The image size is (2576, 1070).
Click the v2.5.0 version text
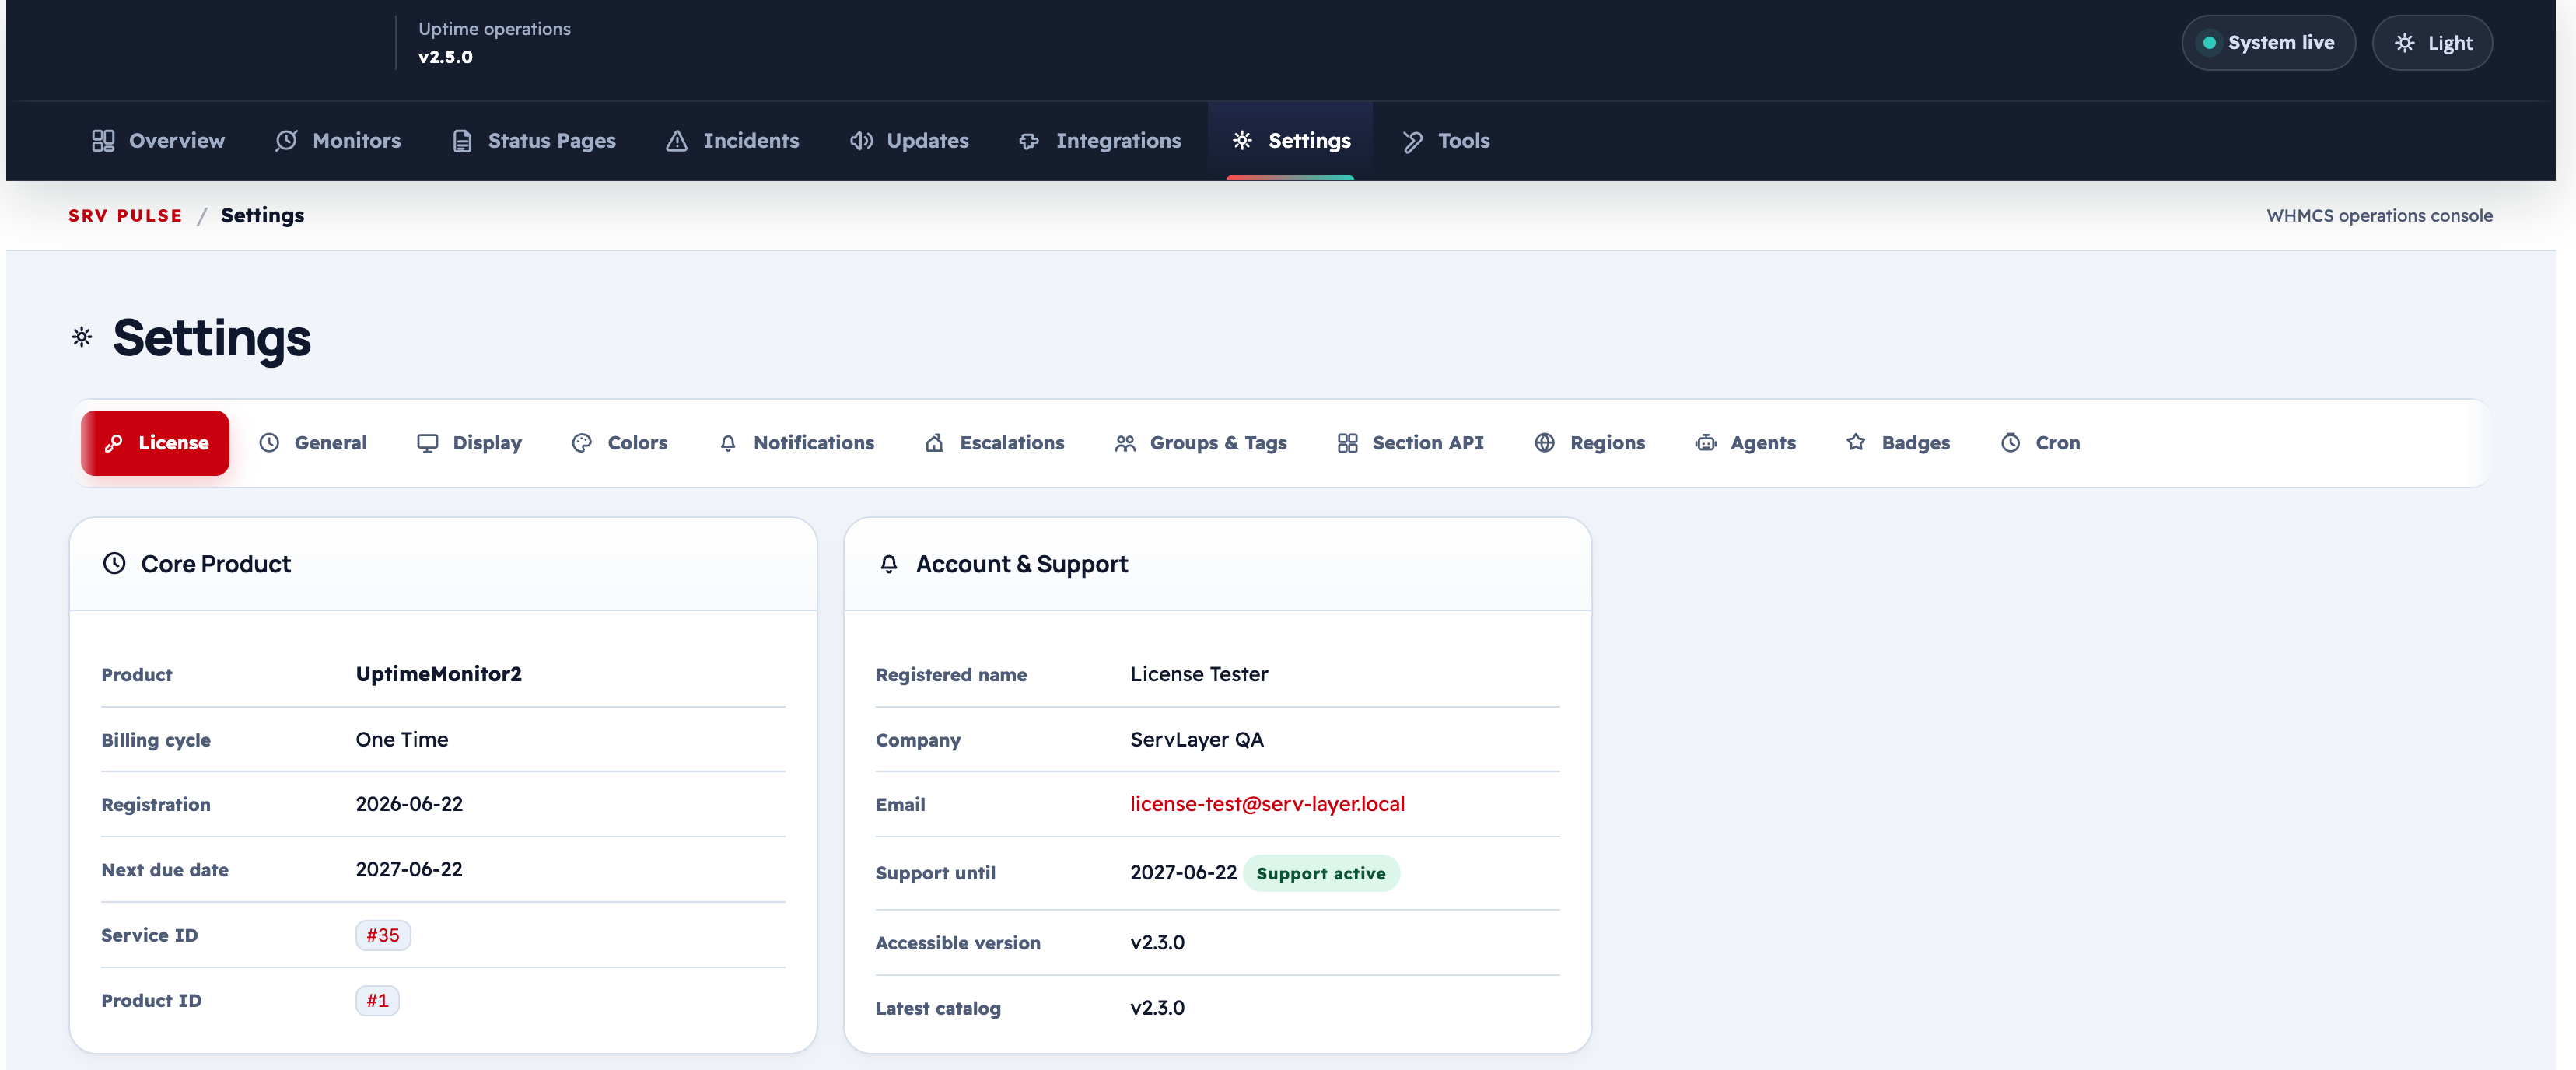[446, 57]
